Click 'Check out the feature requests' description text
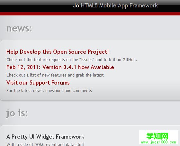 [72, 60]
